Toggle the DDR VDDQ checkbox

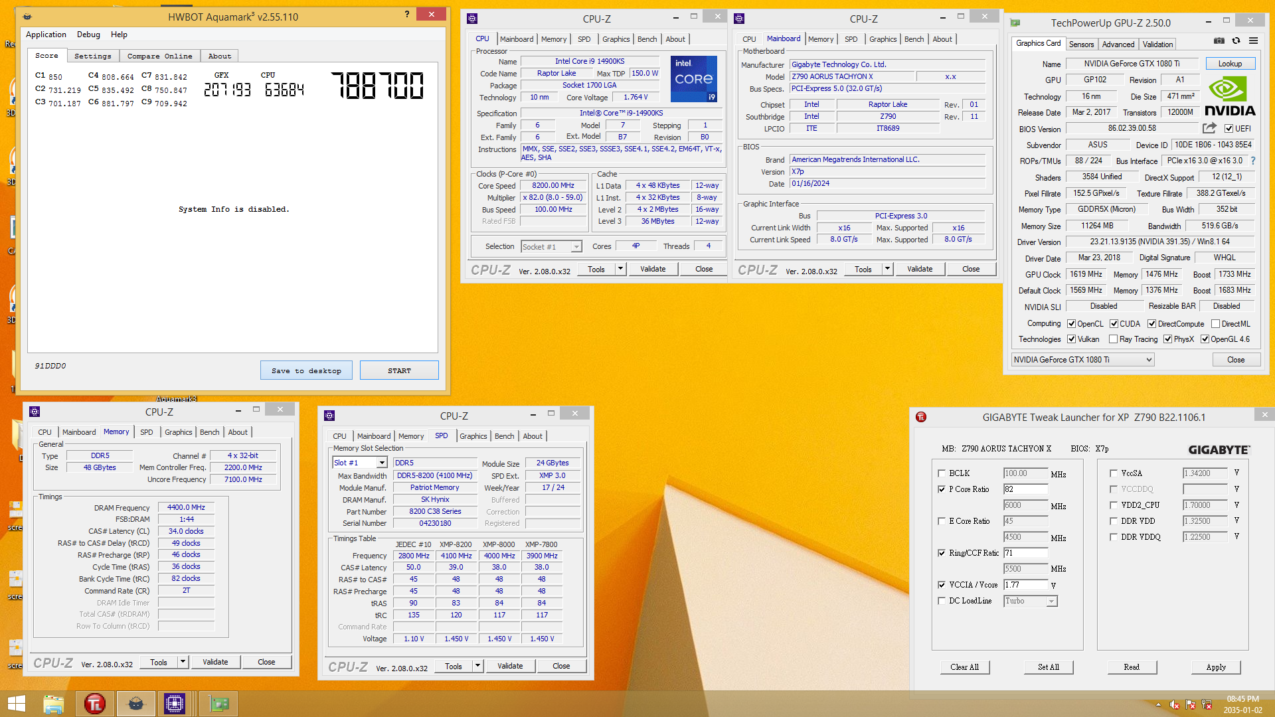tap(1113, 537)
